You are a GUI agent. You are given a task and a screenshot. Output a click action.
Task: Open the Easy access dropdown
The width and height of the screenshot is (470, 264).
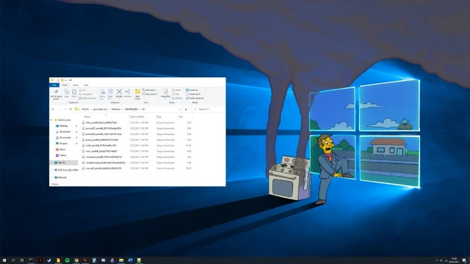[x=150, y=94]
